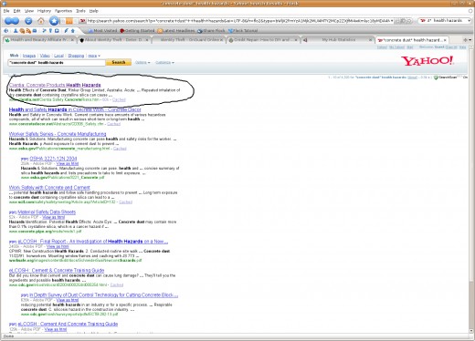
Task: Click the Yahoo site icon in address bar
Action: [x=82, y=21]
